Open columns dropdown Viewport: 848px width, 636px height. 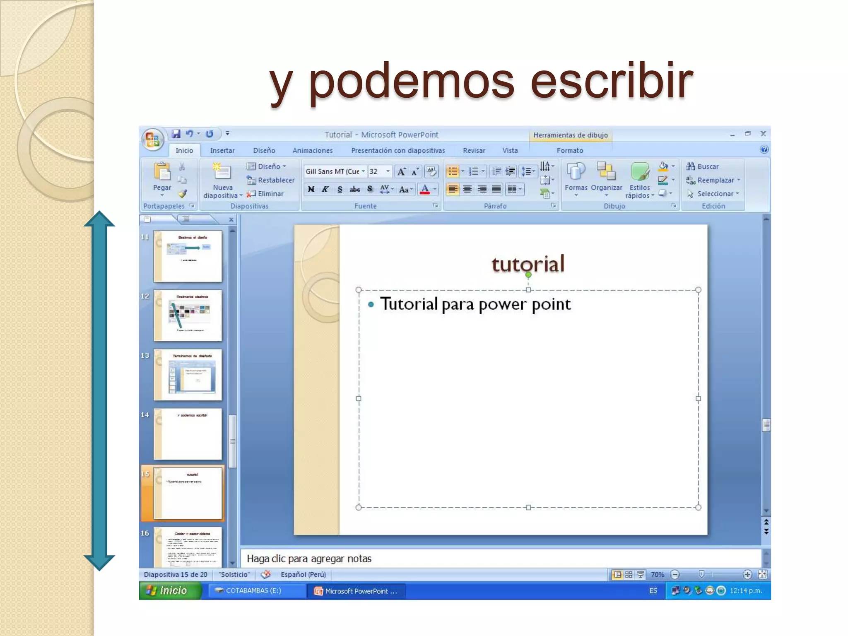tap(515, 189)
